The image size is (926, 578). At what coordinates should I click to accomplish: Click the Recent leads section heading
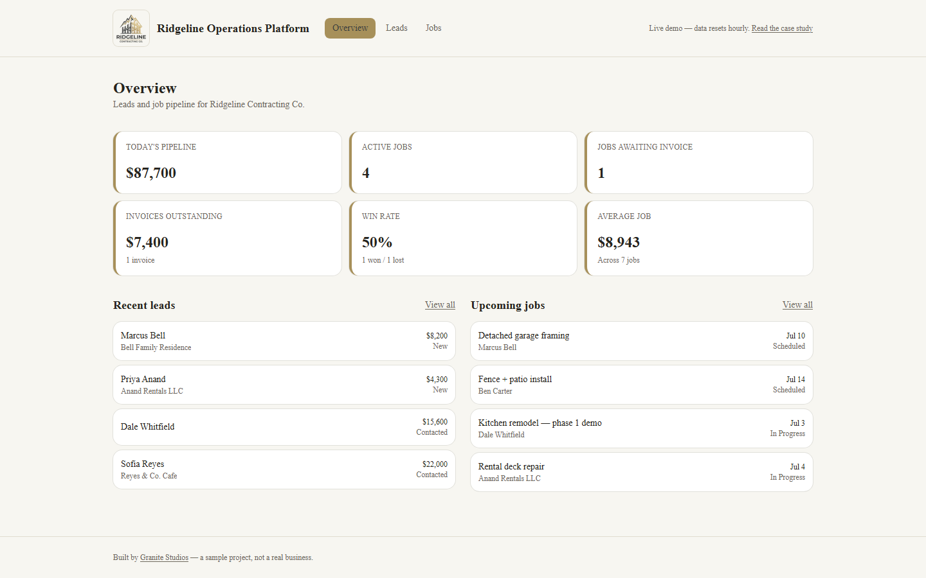144,305
